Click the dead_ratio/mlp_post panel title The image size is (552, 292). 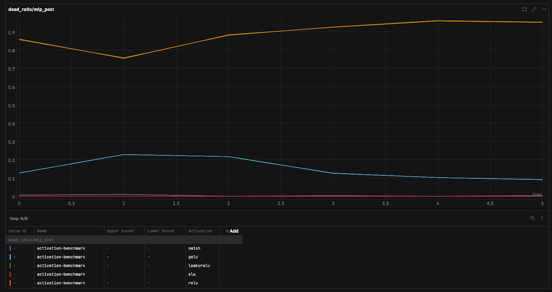point(31,9)
